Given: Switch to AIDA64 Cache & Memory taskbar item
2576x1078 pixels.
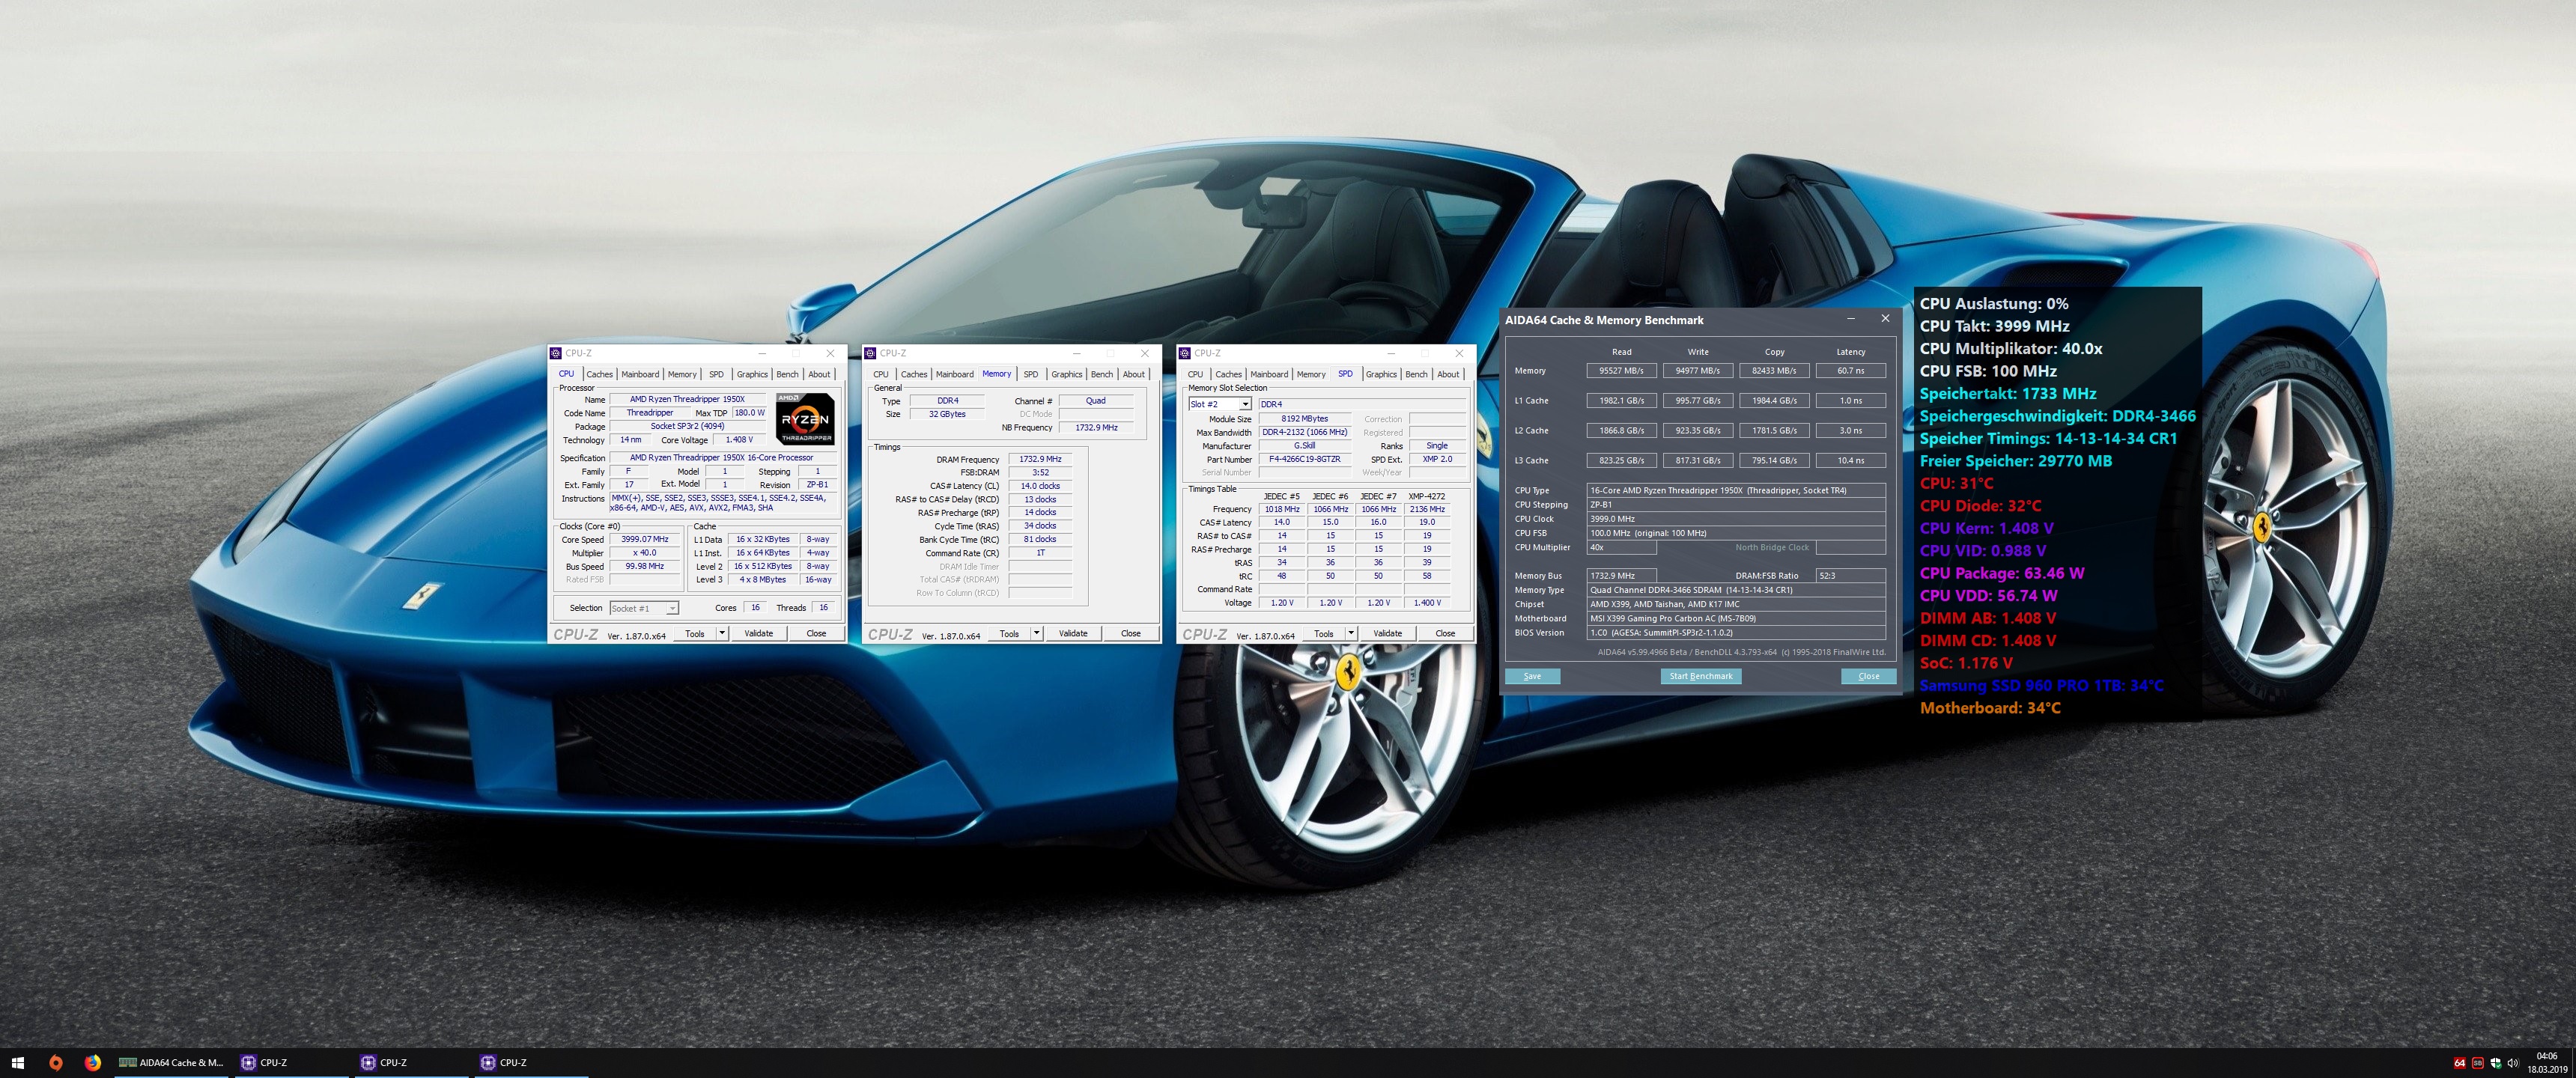Looking at the screenshot, I should [171, 1063].
